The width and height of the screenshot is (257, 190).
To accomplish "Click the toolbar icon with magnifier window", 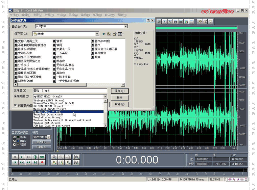I will coord(170,22).
